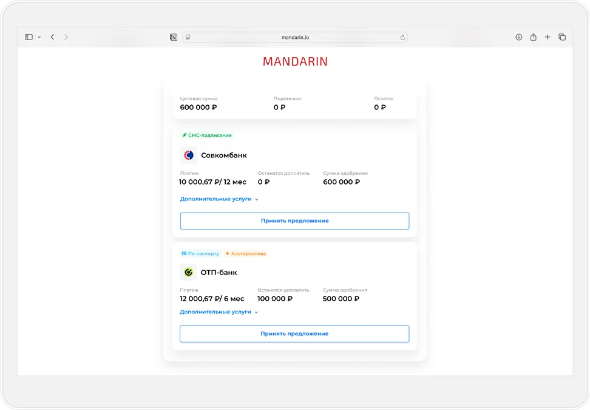Click ОТП-банк approval sum 500 000 ₽
The image size is (590, 410).
pyautogui.click(x=341, y=299)
